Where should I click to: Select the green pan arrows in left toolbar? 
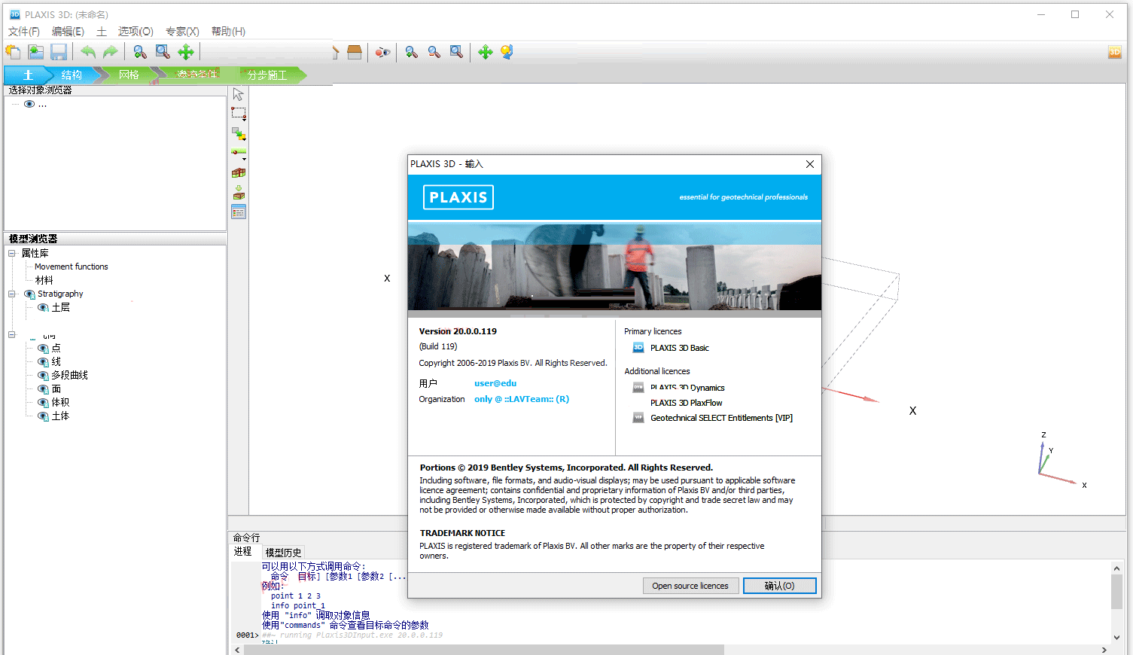click(x=186, y=52)
